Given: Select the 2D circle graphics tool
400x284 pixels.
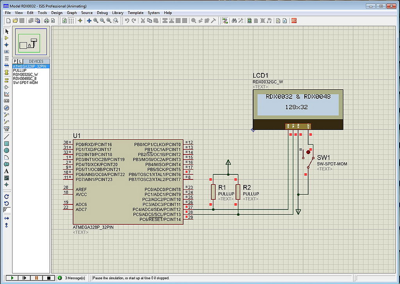Looking at the screenshot, I should [x=7, y=151].
